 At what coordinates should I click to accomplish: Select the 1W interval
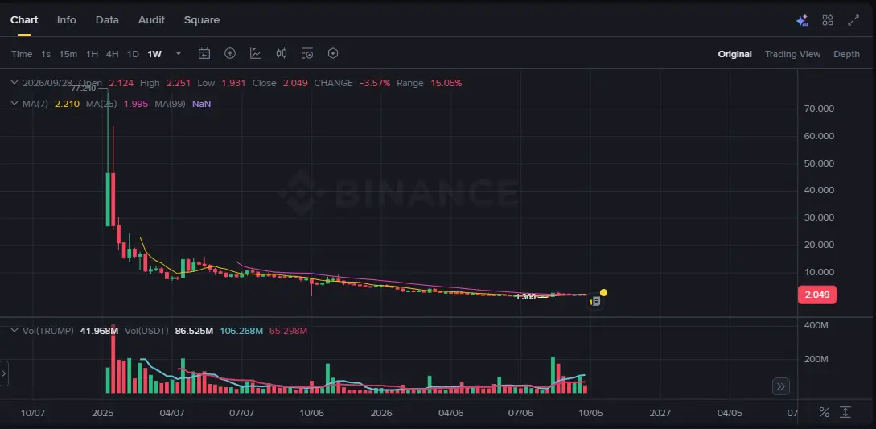154,54
